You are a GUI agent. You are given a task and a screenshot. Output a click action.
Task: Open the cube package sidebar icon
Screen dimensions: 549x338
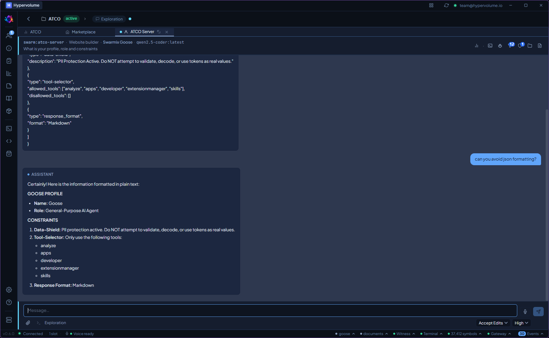click(9, 111)
